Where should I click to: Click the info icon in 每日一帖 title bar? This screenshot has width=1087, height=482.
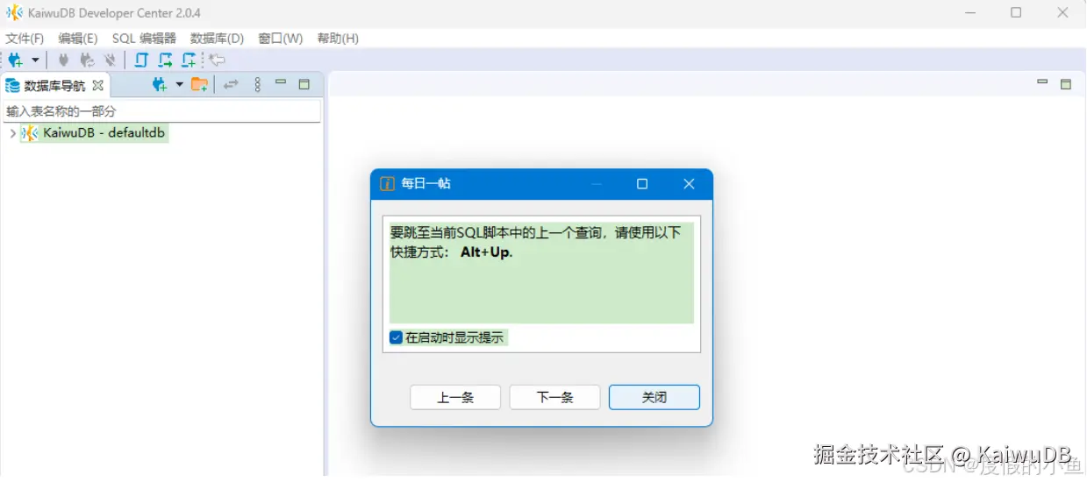387,183
